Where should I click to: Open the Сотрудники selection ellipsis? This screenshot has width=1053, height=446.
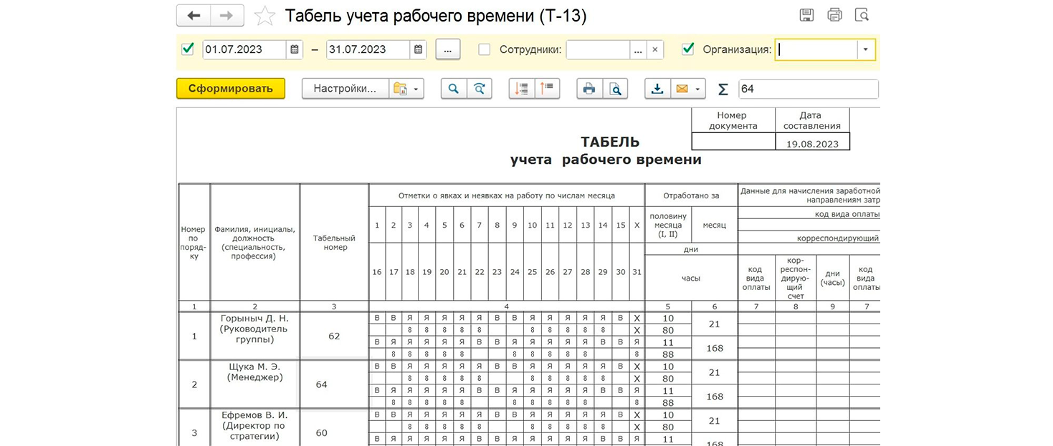[x=638, y=49]
